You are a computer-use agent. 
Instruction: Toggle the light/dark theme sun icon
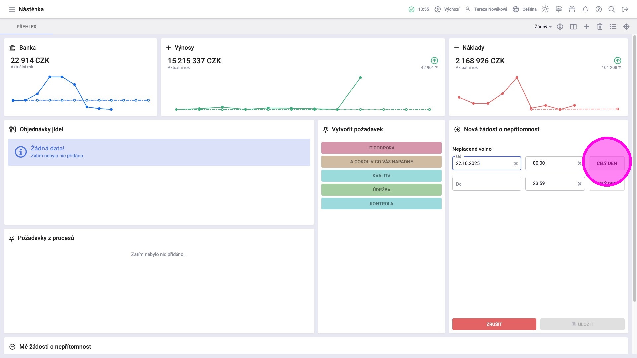pos(545,9)
